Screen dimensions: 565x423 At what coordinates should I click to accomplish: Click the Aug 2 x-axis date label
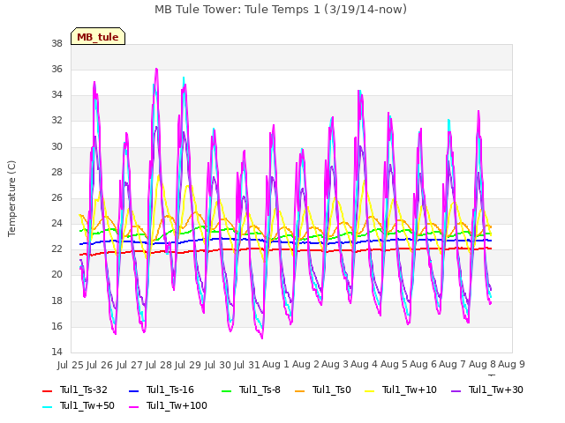[x=305, y=364]
